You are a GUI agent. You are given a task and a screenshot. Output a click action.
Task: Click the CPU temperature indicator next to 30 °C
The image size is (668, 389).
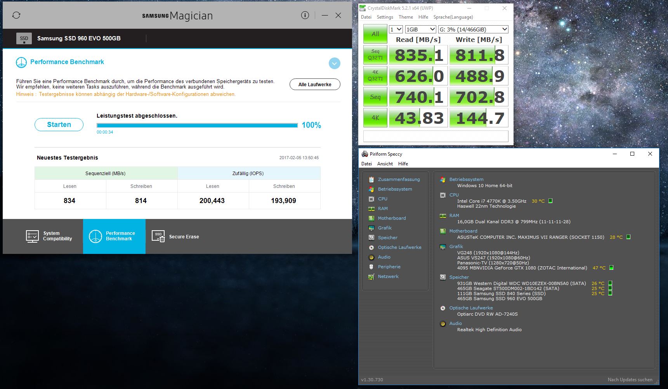(x=550, y=201)
